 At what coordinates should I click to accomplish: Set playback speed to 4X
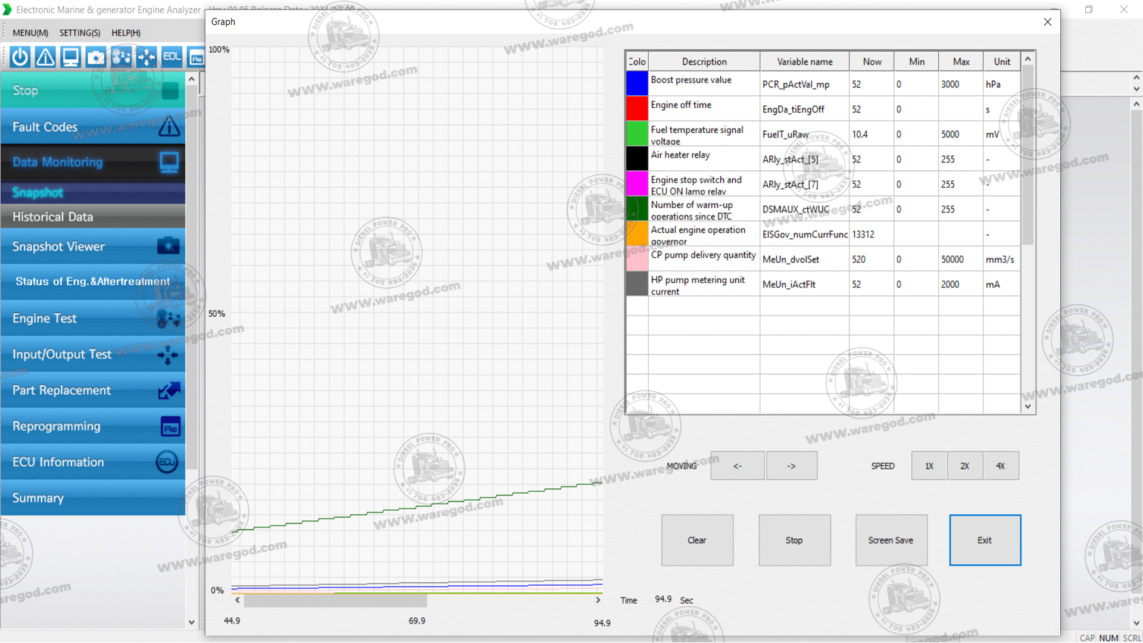1000,466
